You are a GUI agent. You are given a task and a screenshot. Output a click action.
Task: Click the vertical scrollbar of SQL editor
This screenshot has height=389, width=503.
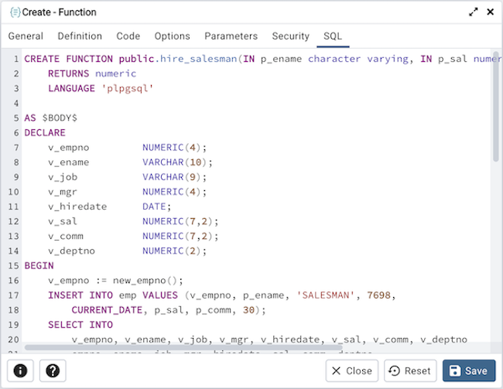495,108
